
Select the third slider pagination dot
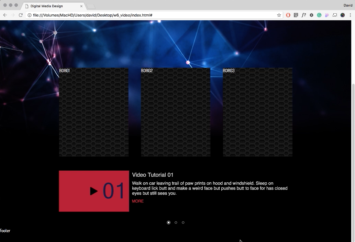click(183, 222)
